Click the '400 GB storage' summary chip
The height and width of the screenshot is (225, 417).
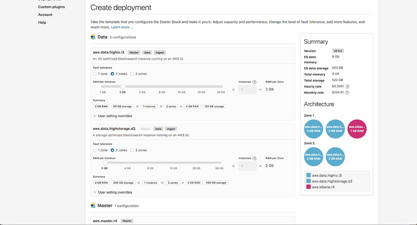[216, 183]
